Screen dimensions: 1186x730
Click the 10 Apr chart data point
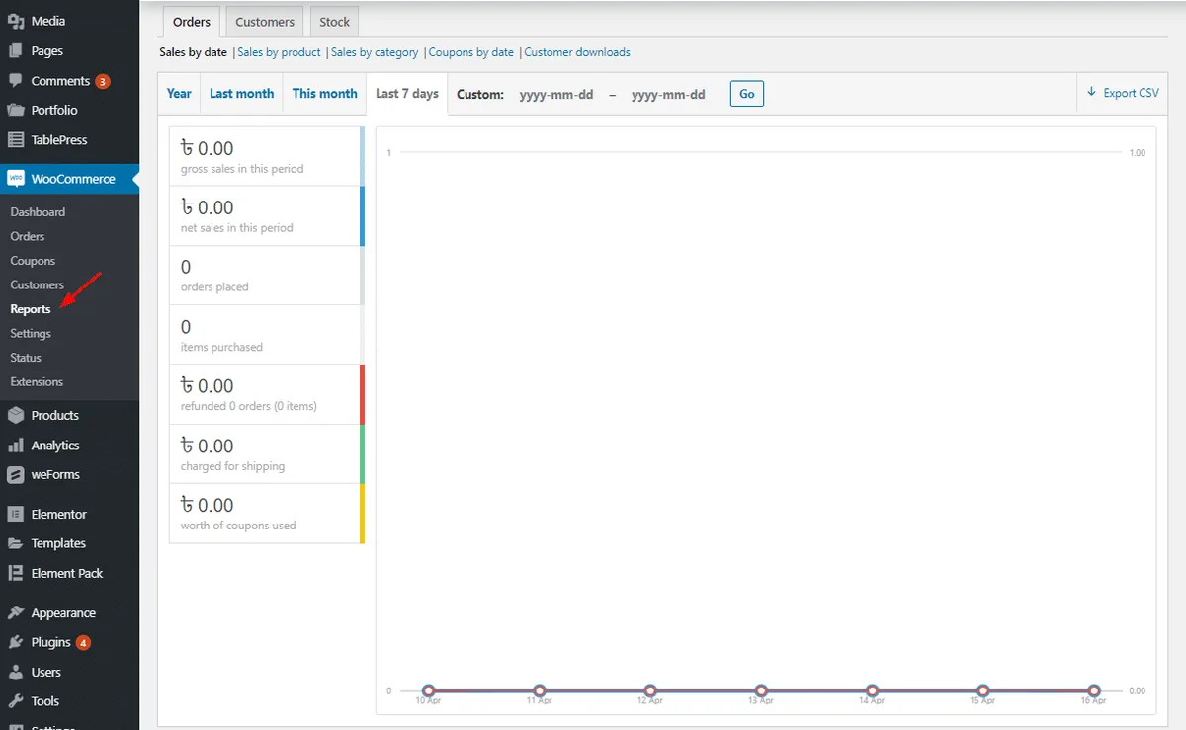[x=428, y=691]
